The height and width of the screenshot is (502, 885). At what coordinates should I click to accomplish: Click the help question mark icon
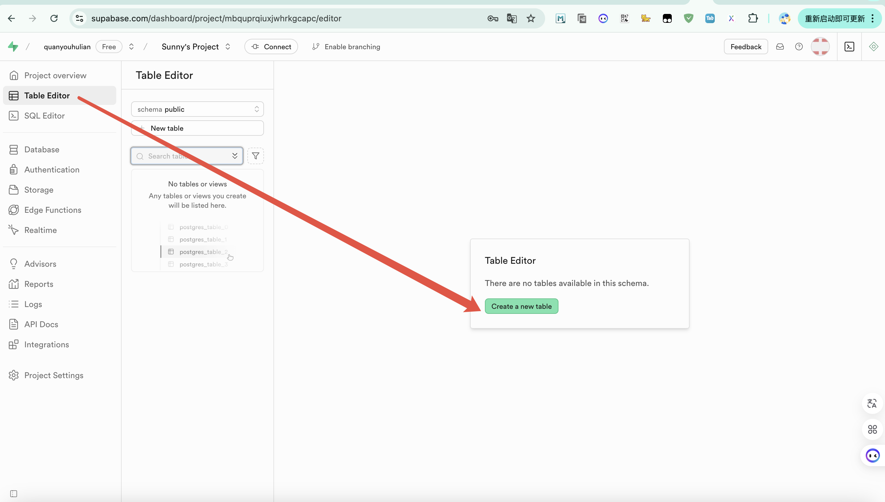[799, 47]
